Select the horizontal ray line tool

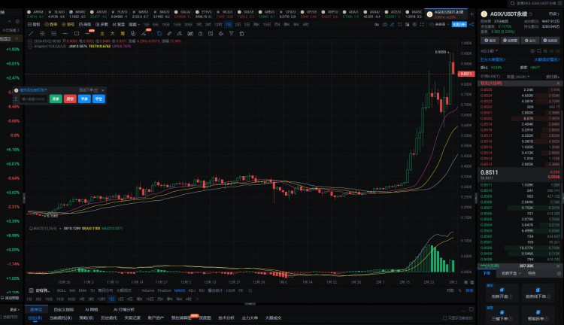click(x=65, y=33)
